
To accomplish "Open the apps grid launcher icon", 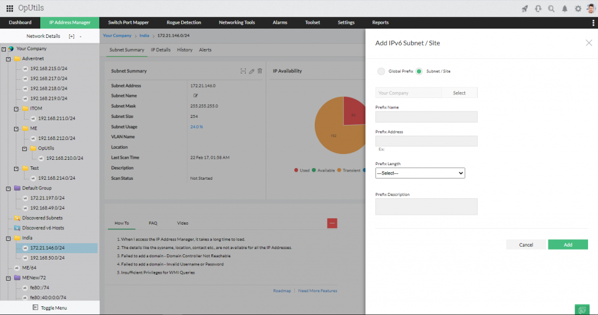I will click(x=9, y=8).
